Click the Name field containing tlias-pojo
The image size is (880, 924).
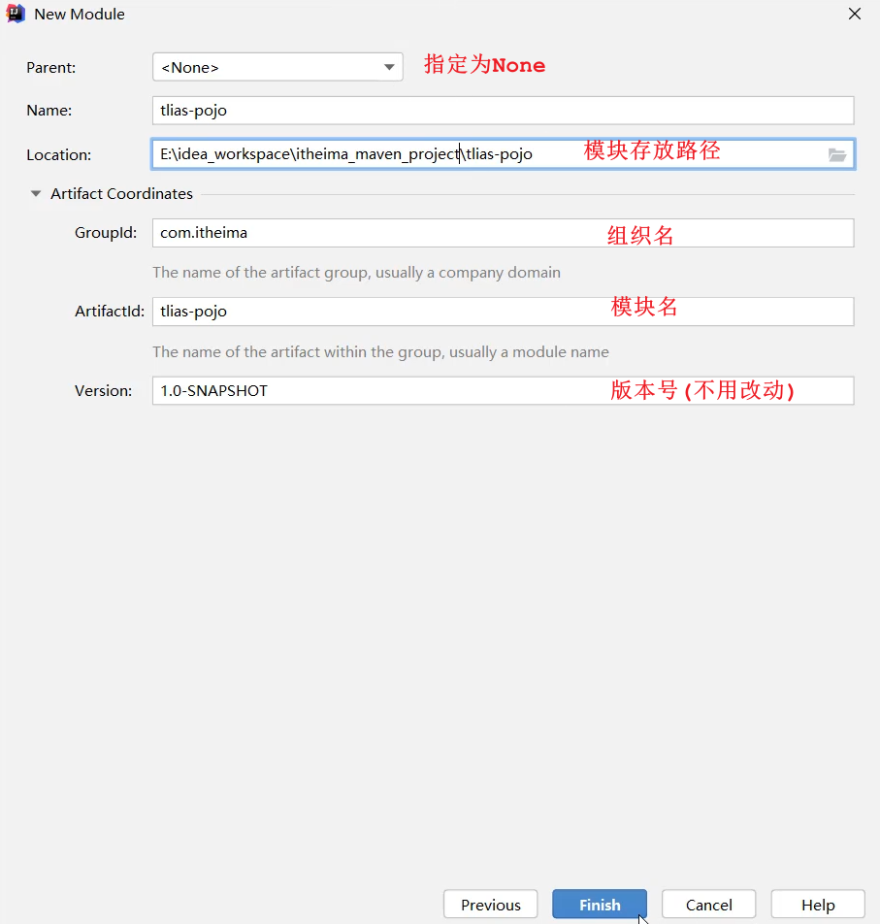coord(503,111)
